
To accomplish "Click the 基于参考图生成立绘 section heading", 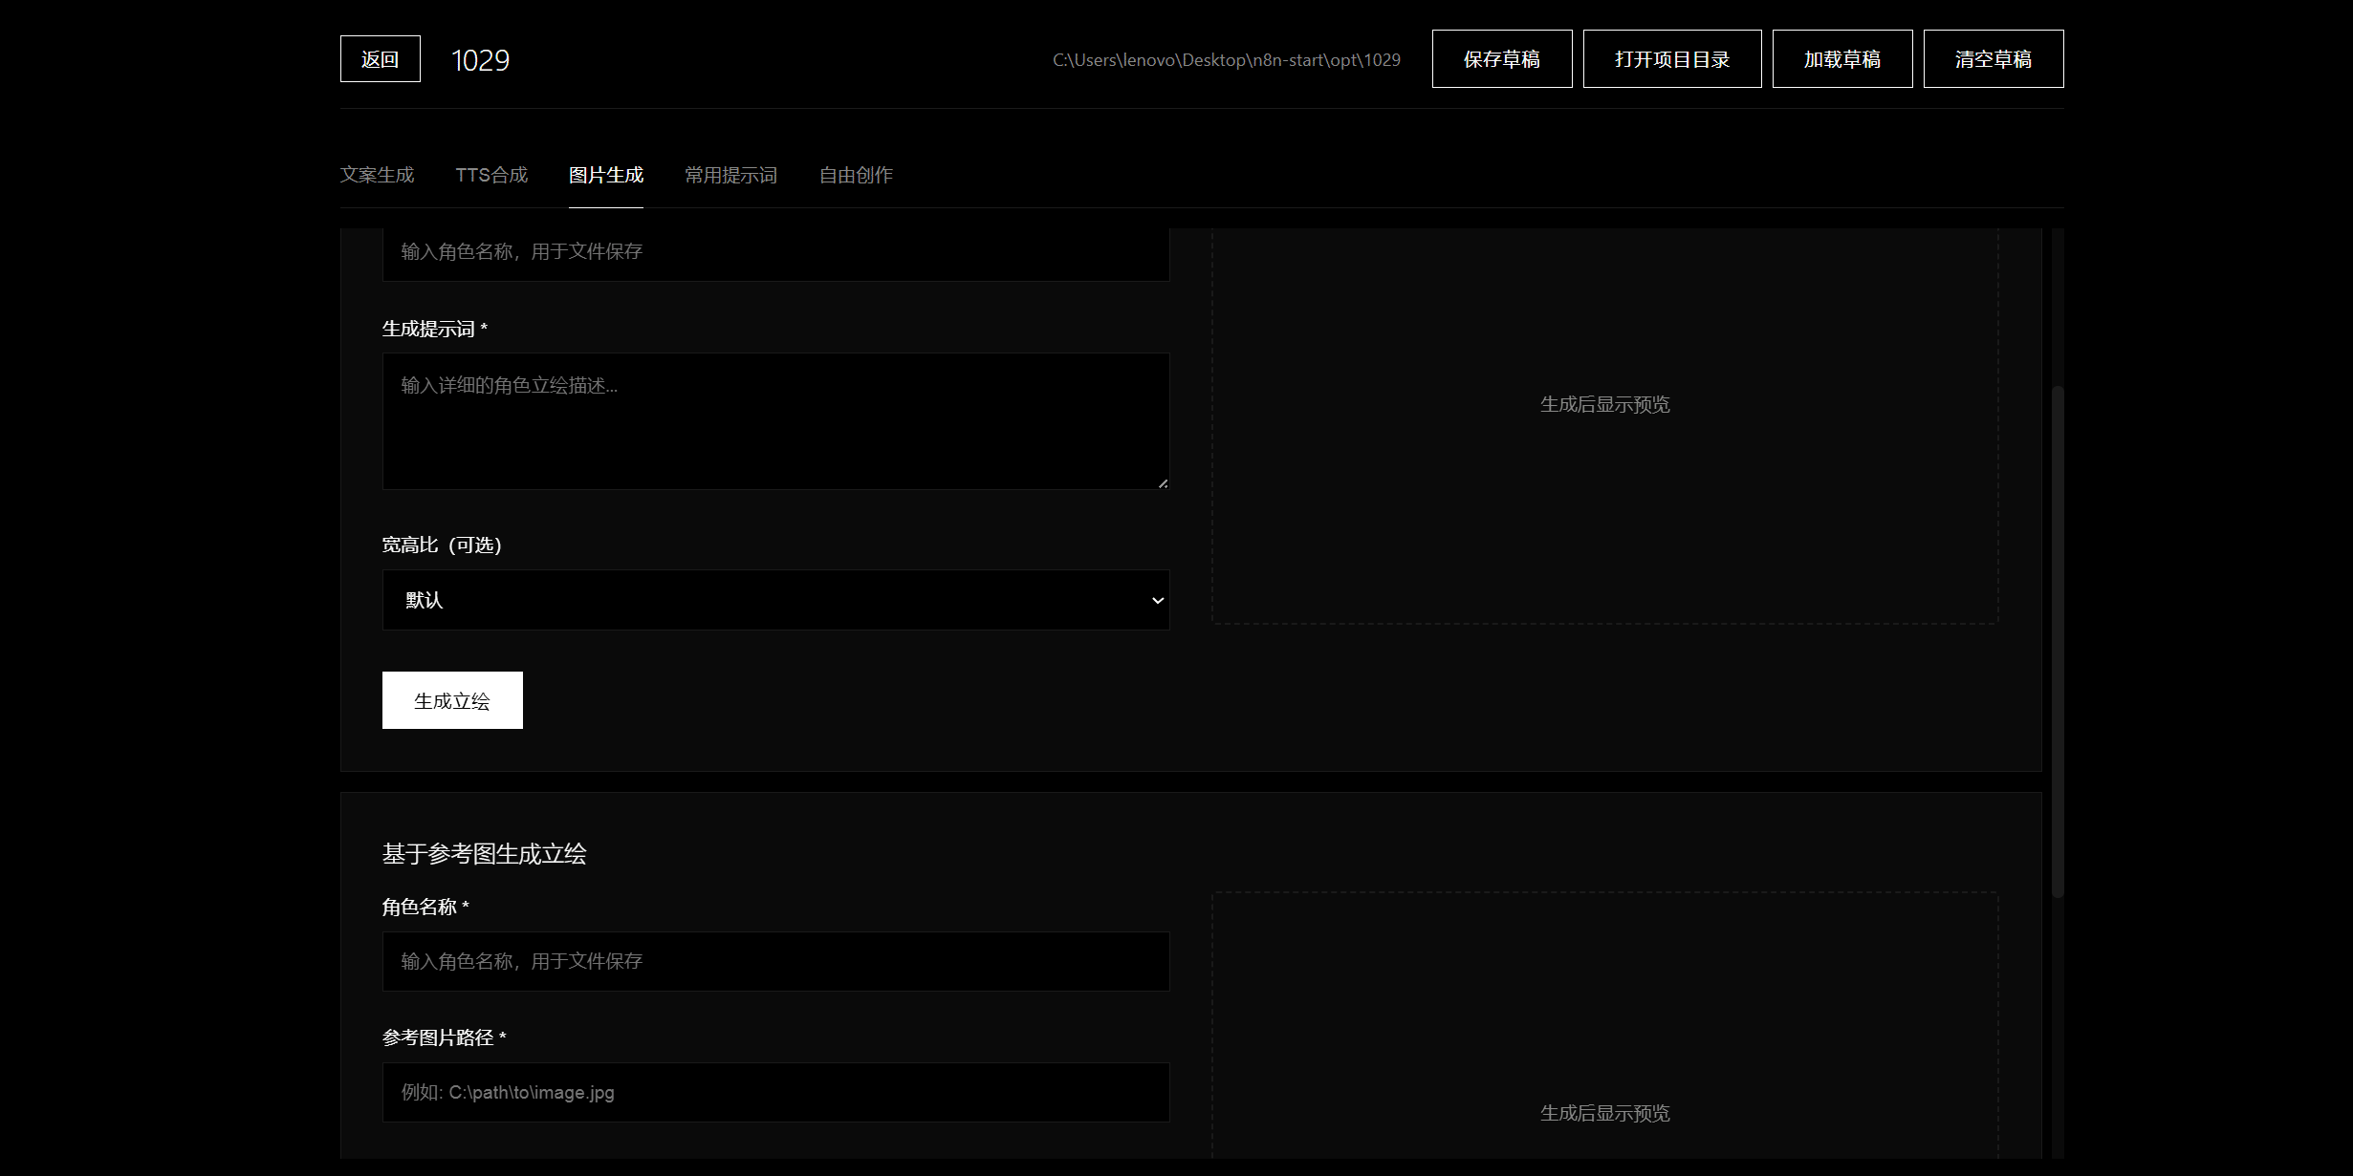I will pos(485,853).
